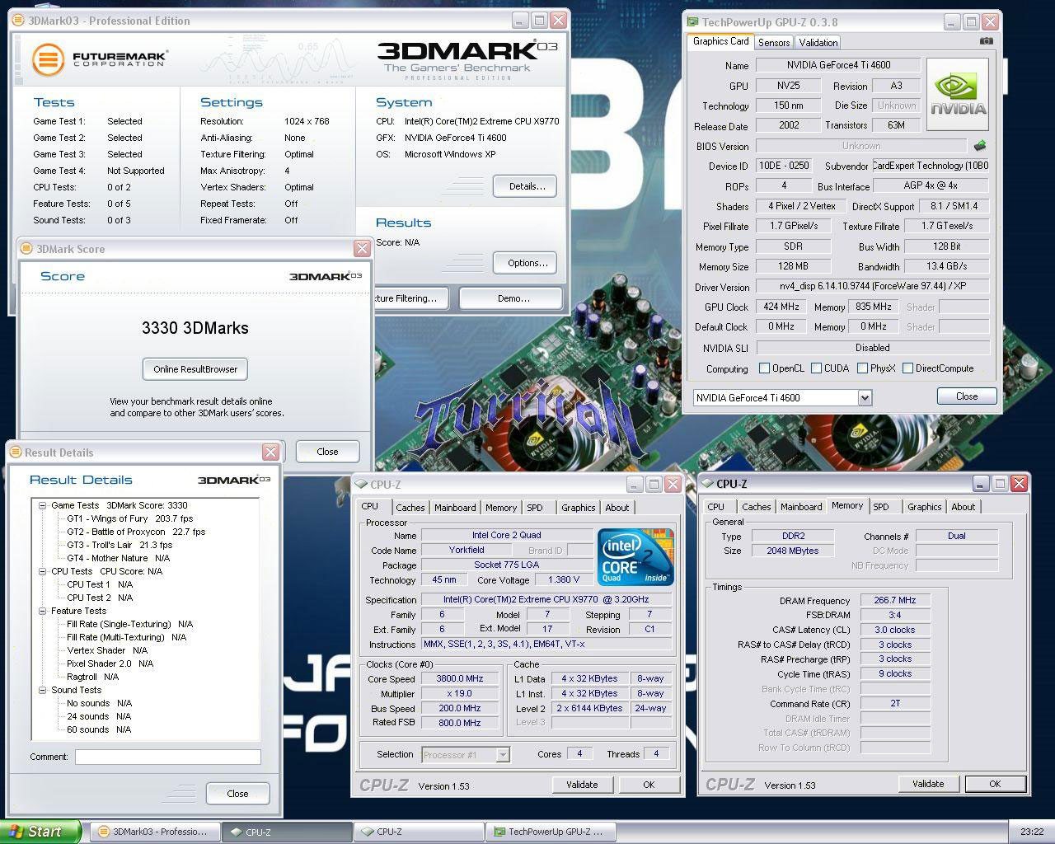The image size is (1055, 844).
Task: Select GT1 - Wings of Fury result row
Action: 129,518
